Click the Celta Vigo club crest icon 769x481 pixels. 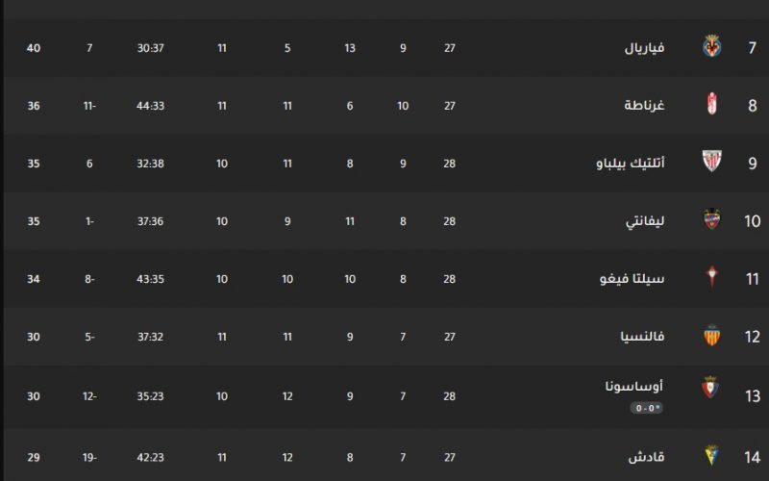coord(712,276)
